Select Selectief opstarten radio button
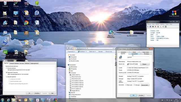Screen dimensions: 181x102 pyautogui.click(x=7, y=77)
